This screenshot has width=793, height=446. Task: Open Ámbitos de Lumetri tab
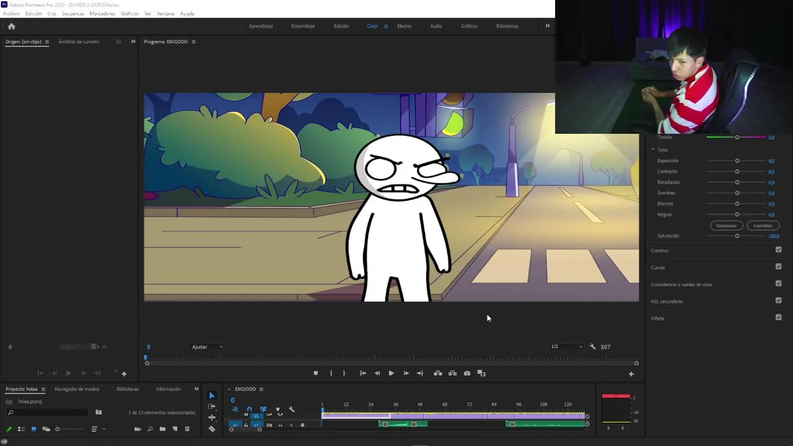point(79,42)
